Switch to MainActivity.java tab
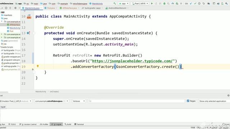This screenshot has height=129, width=230. pyautogui.click(x=32, y=8)
